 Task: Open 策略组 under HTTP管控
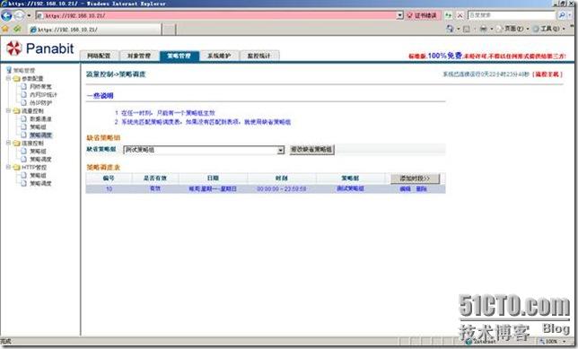click(38, 175)
